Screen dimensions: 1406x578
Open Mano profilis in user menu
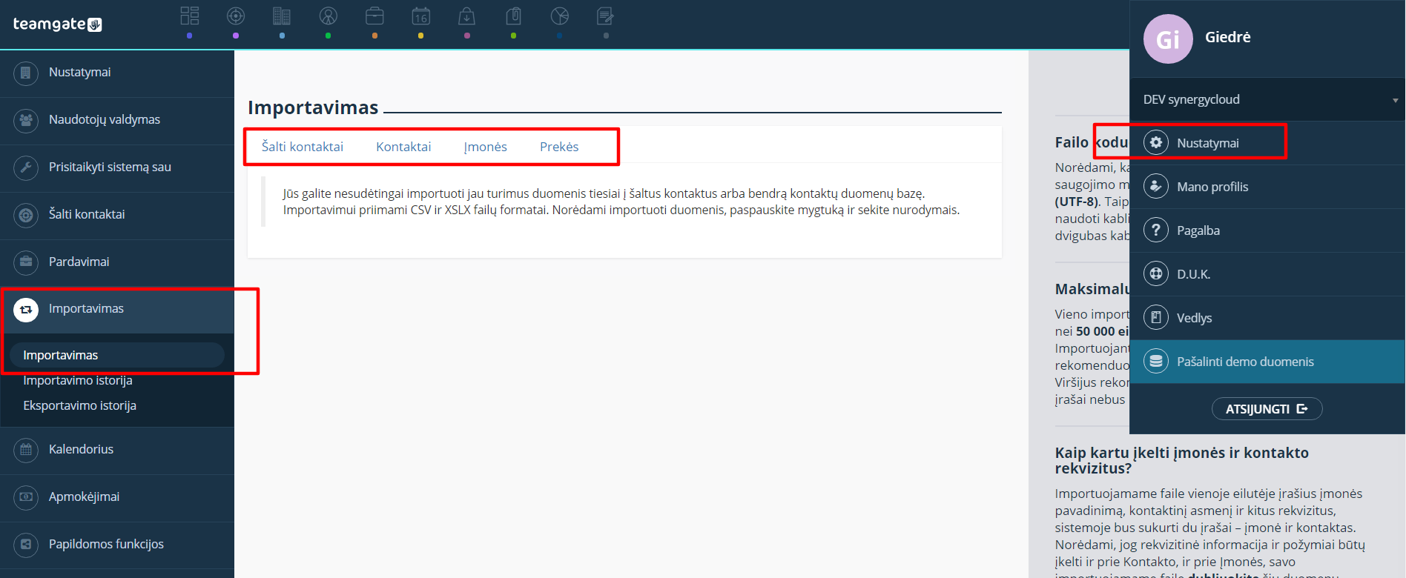(x=1267, y=187)
